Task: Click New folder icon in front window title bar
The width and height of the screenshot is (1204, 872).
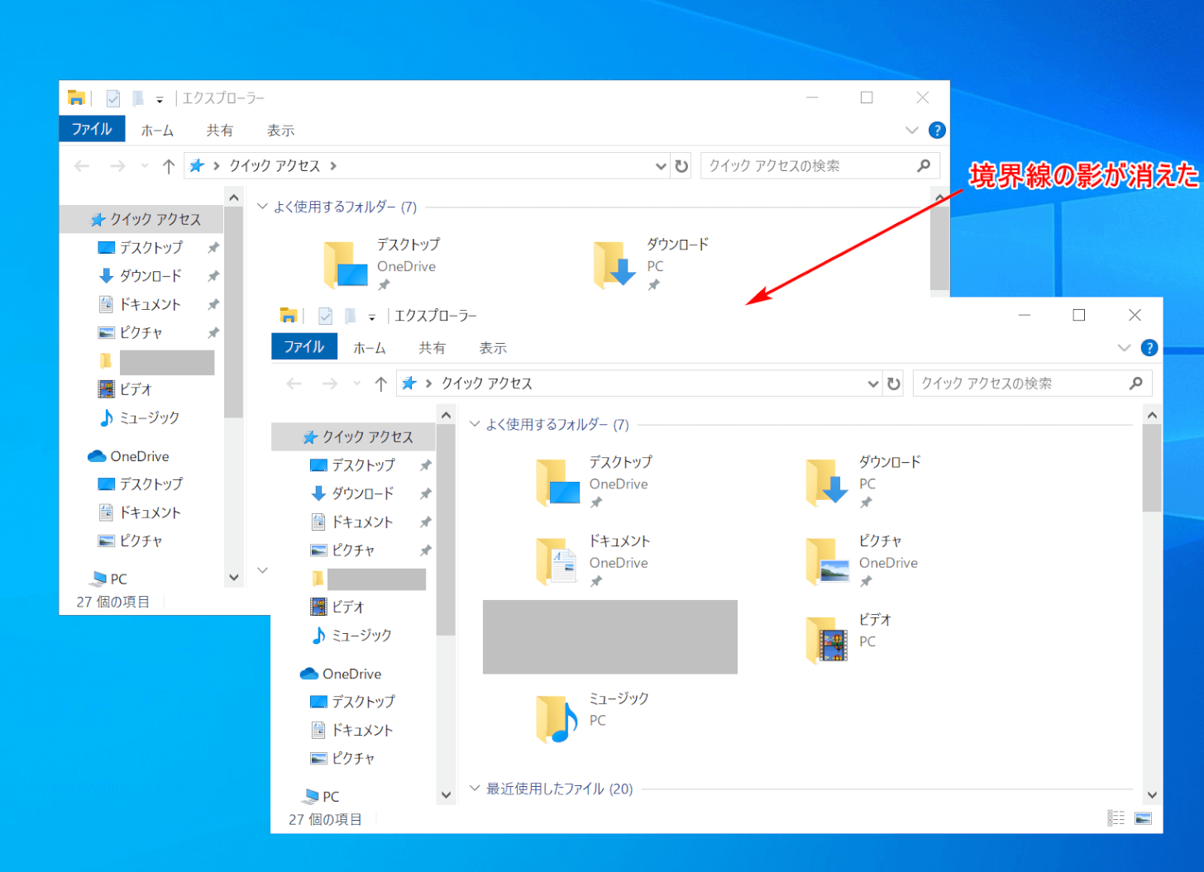Action: pos(351,316)
